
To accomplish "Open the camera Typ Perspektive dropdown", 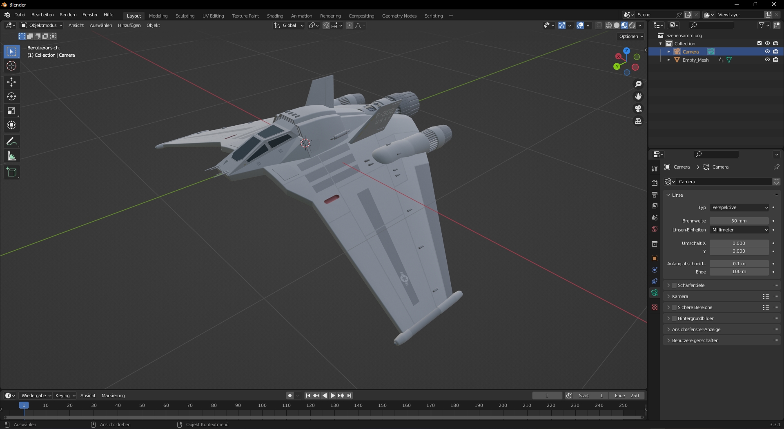I will click(739, 207).
